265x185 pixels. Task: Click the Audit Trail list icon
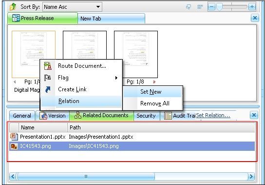(168, 116)
